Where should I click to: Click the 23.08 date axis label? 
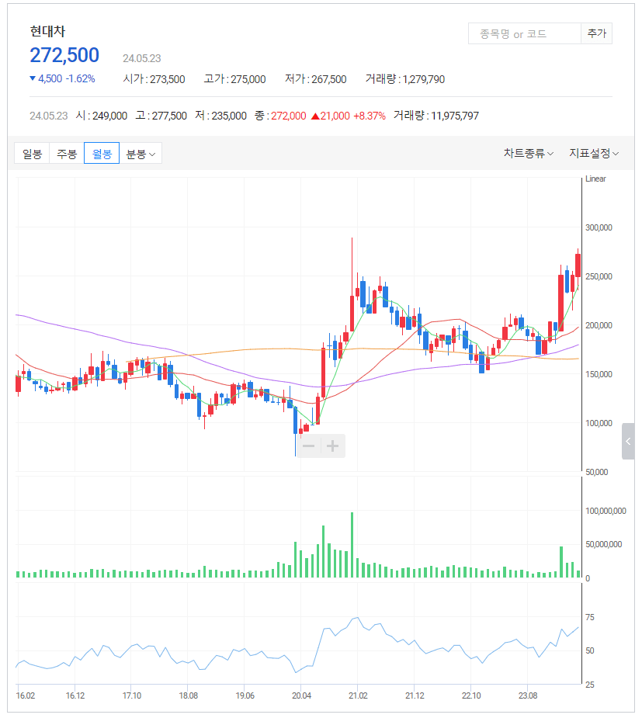(x=528, y=695)
